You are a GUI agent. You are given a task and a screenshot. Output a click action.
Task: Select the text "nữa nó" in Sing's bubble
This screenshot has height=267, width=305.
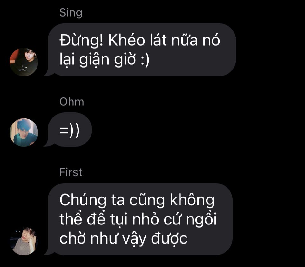pos(196,40)
